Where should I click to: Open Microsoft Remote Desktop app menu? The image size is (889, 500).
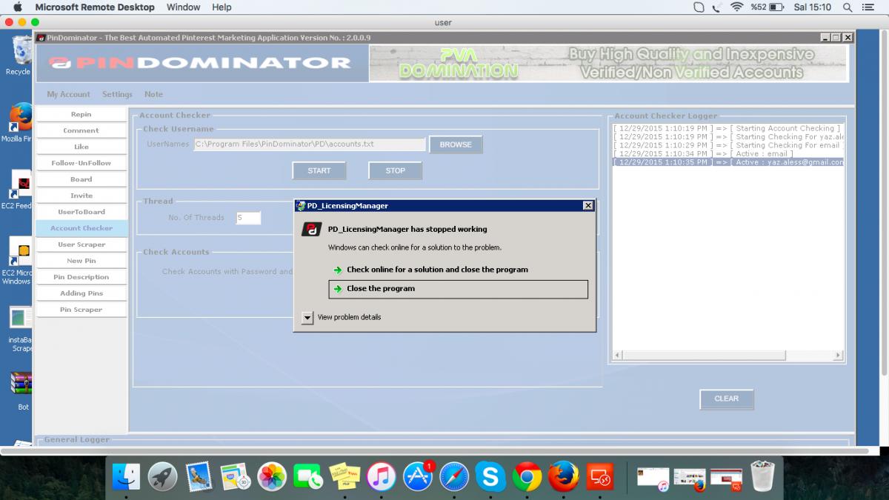(95, 7)
